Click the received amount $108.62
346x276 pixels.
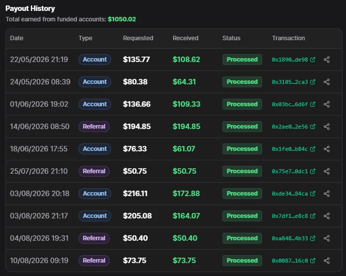tap(186, 60)
